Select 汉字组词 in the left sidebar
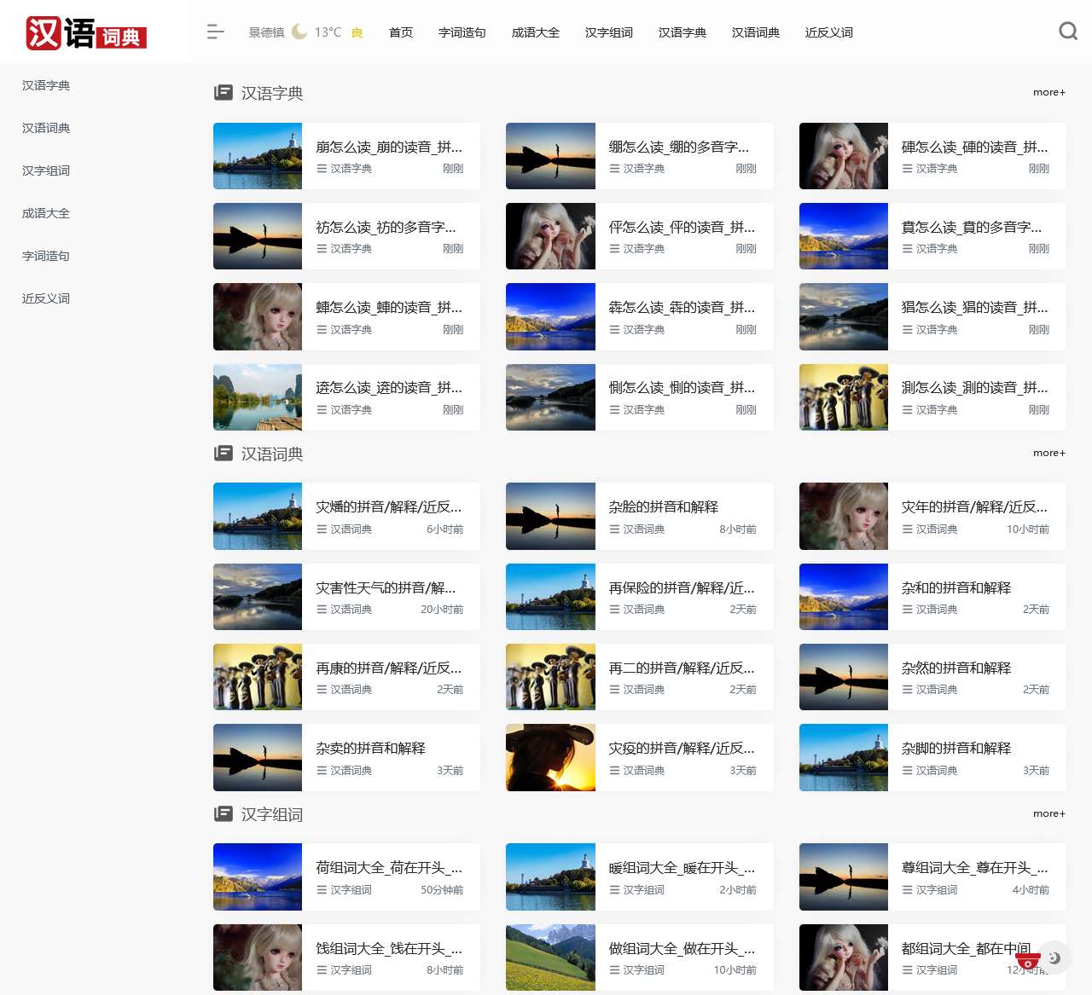The height and width of the screenshot is (995, 1092). (46, 171)
